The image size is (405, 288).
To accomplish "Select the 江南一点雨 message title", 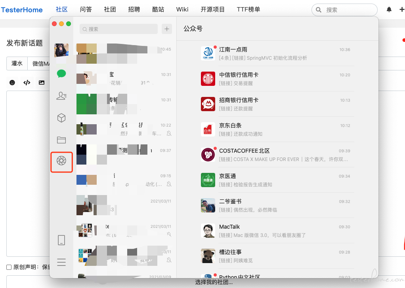I will pyautogui.click(x=233, y=49).
